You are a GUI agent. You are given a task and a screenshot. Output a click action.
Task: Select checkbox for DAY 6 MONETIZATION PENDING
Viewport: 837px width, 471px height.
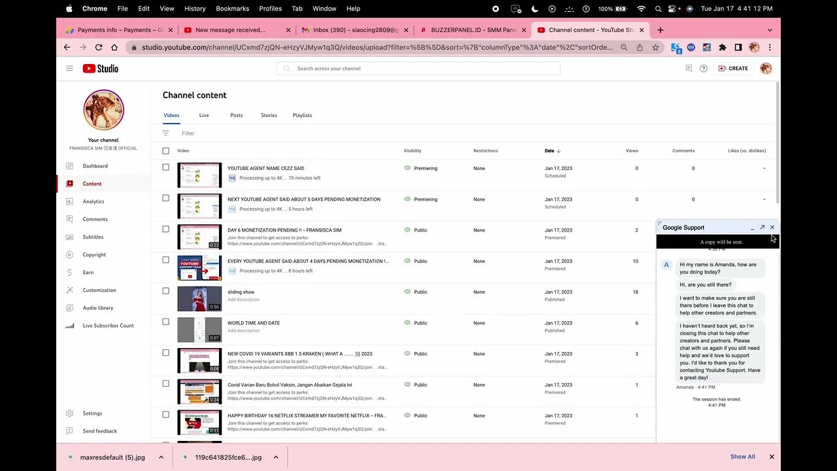pyautogui.click(x=165, y=229)
